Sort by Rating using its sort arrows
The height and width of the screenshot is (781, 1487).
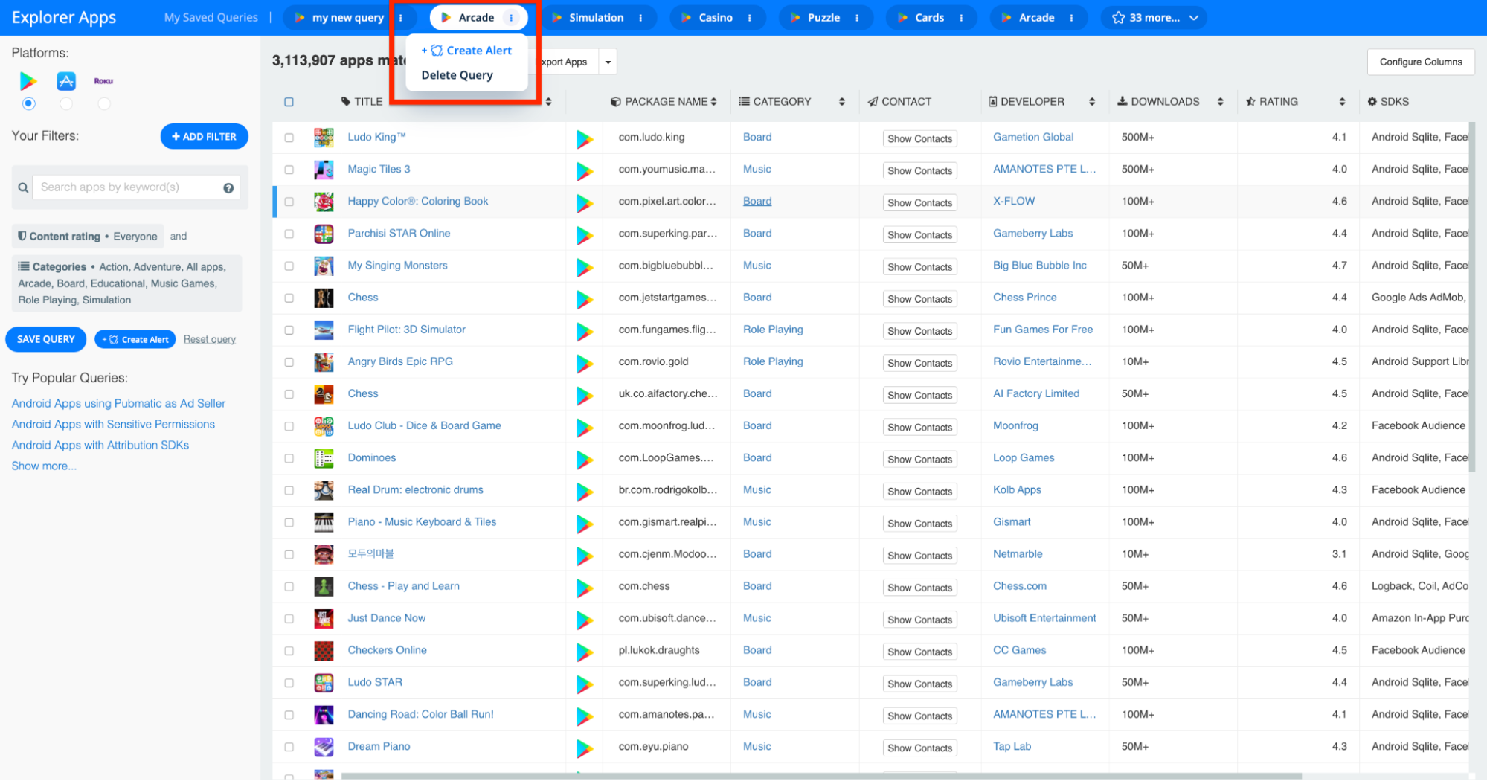tap(1342, 102)
